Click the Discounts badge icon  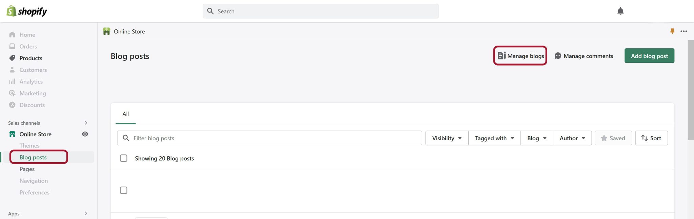tap(12, 105)
